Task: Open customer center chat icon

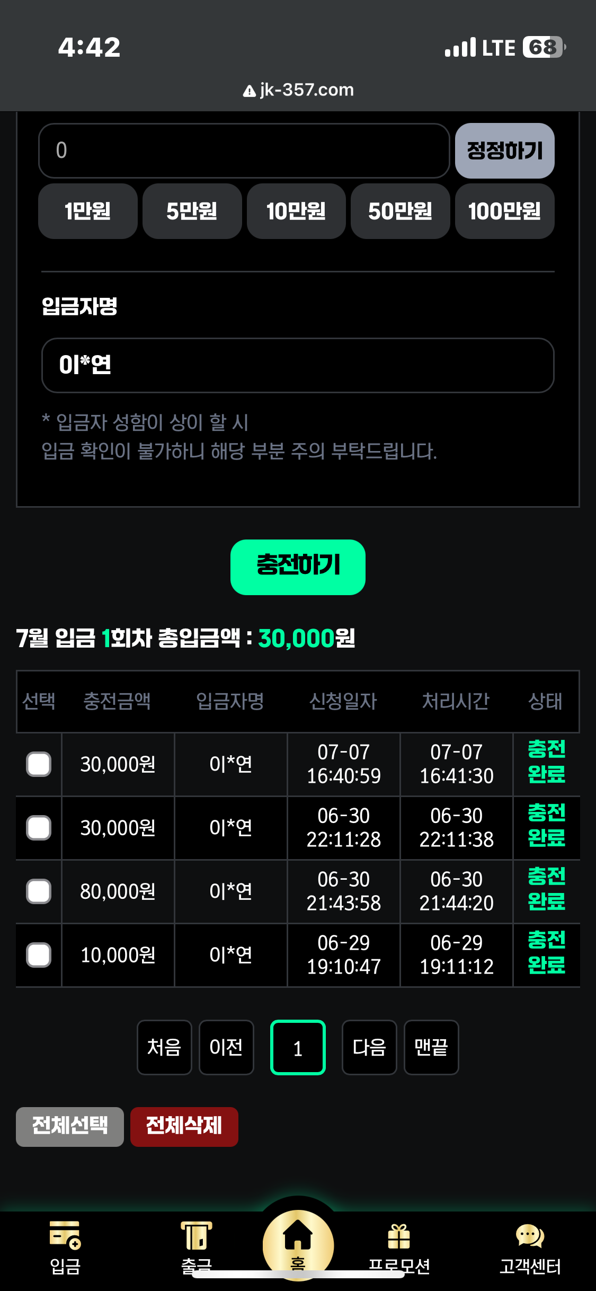Action: click(530, 1237)
